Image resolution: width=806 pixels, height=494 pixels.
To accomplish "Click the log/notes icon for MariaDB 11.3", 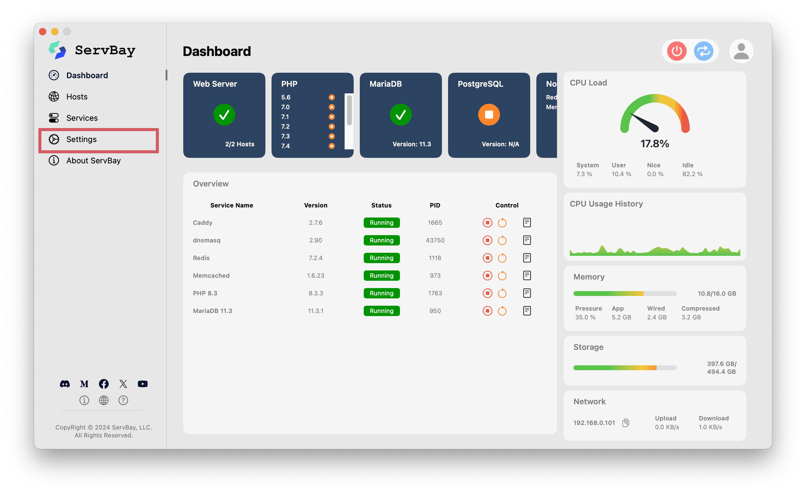I will pyautogui.click(x=527, y=311).
